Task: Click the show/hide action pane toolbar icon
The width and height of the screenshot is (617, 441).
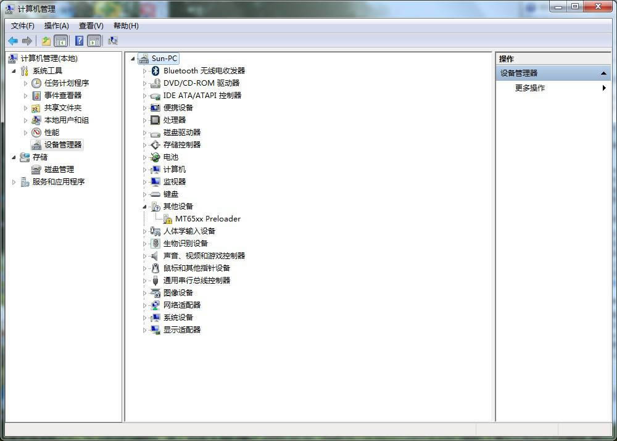Action: (94, 40)
